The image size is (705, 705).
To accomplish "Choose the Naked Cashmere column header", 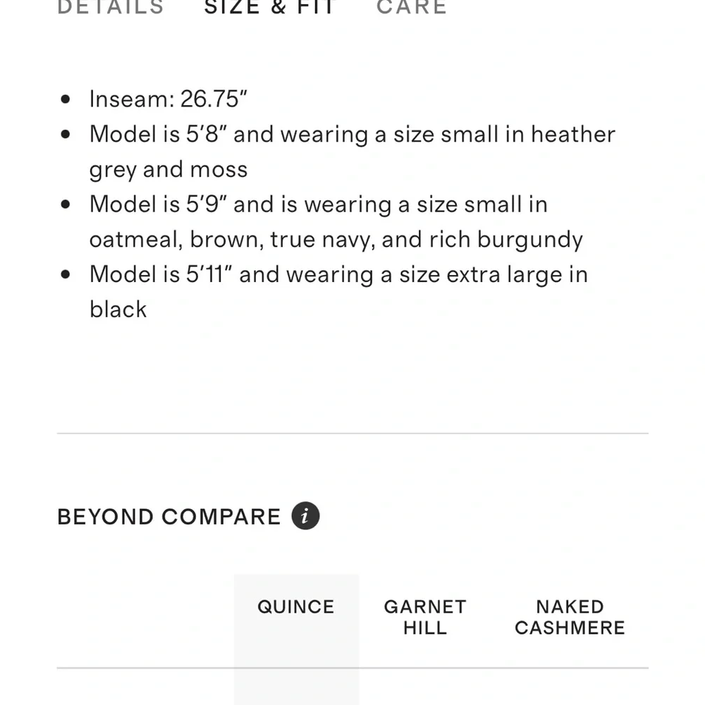I will pyautogui.click(x=570, y=617).
